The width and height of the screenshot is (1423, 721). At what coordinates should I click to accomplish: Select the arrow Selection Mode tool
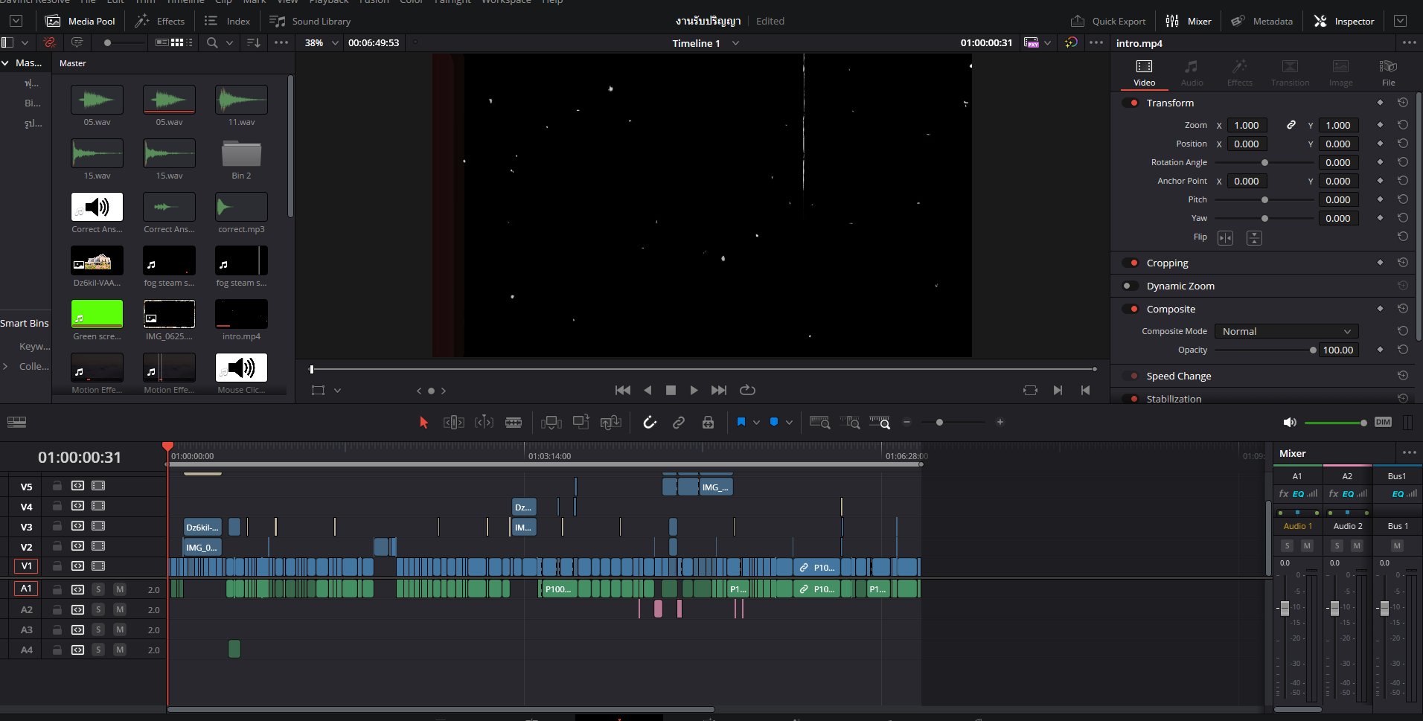pyautogui.click(x=423, y=423)
